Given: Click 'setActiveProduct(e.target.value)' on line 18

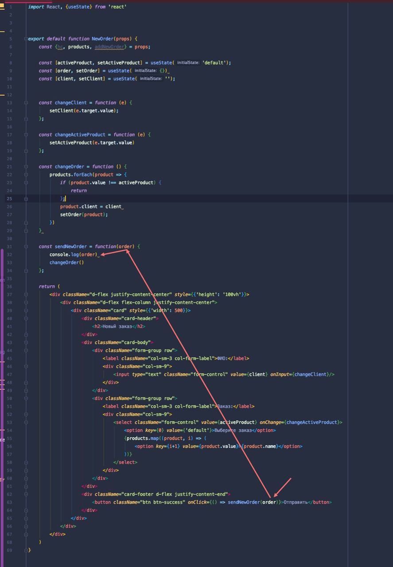Looking at the screenshot, I should (x=92, y=143).
